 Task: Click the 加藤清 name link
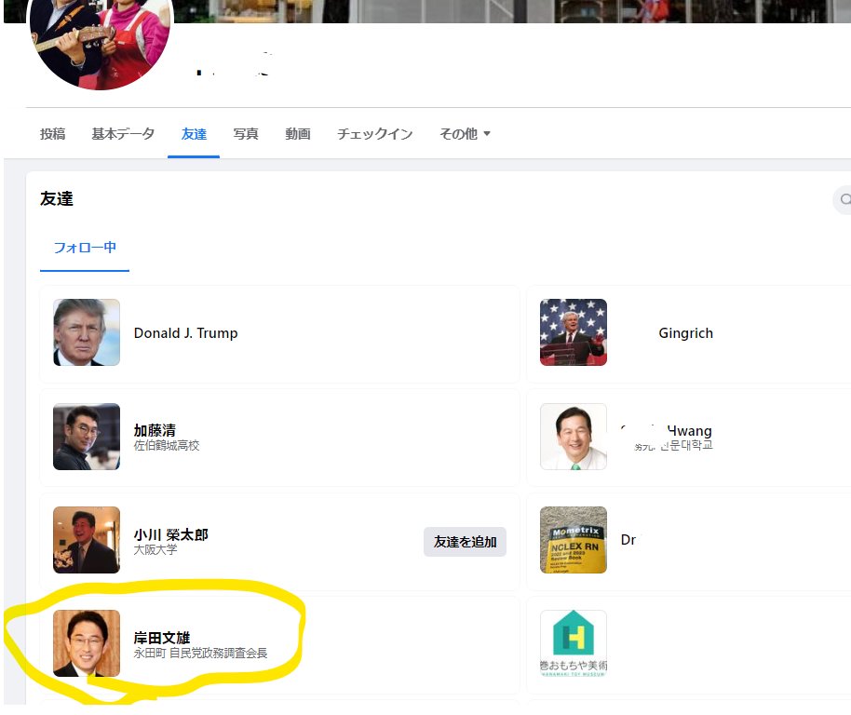[155, 430]
